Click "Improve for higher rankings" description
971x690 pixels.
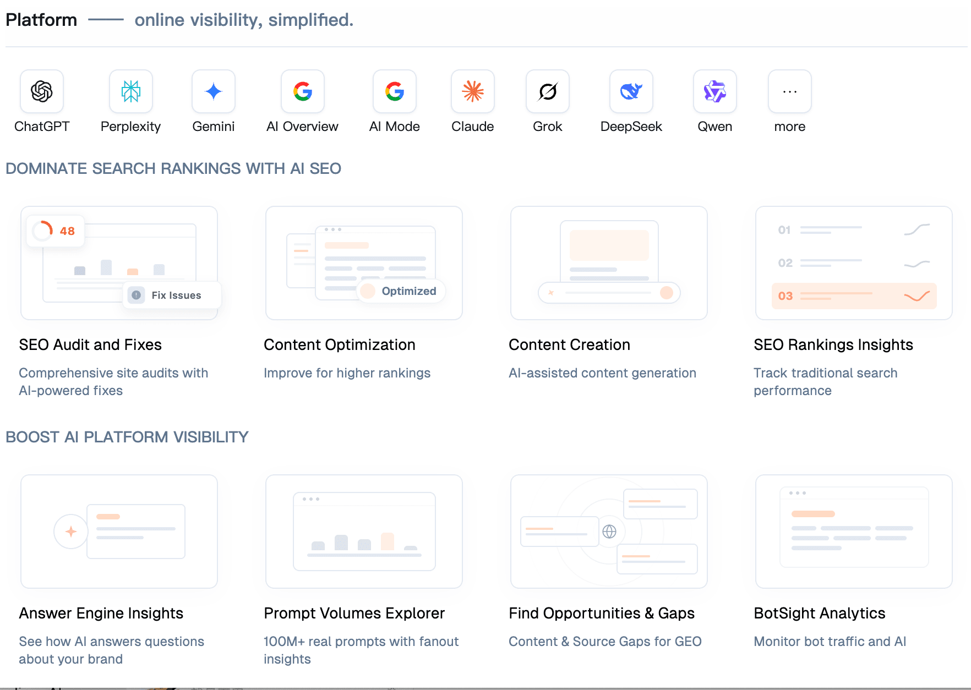347,373
